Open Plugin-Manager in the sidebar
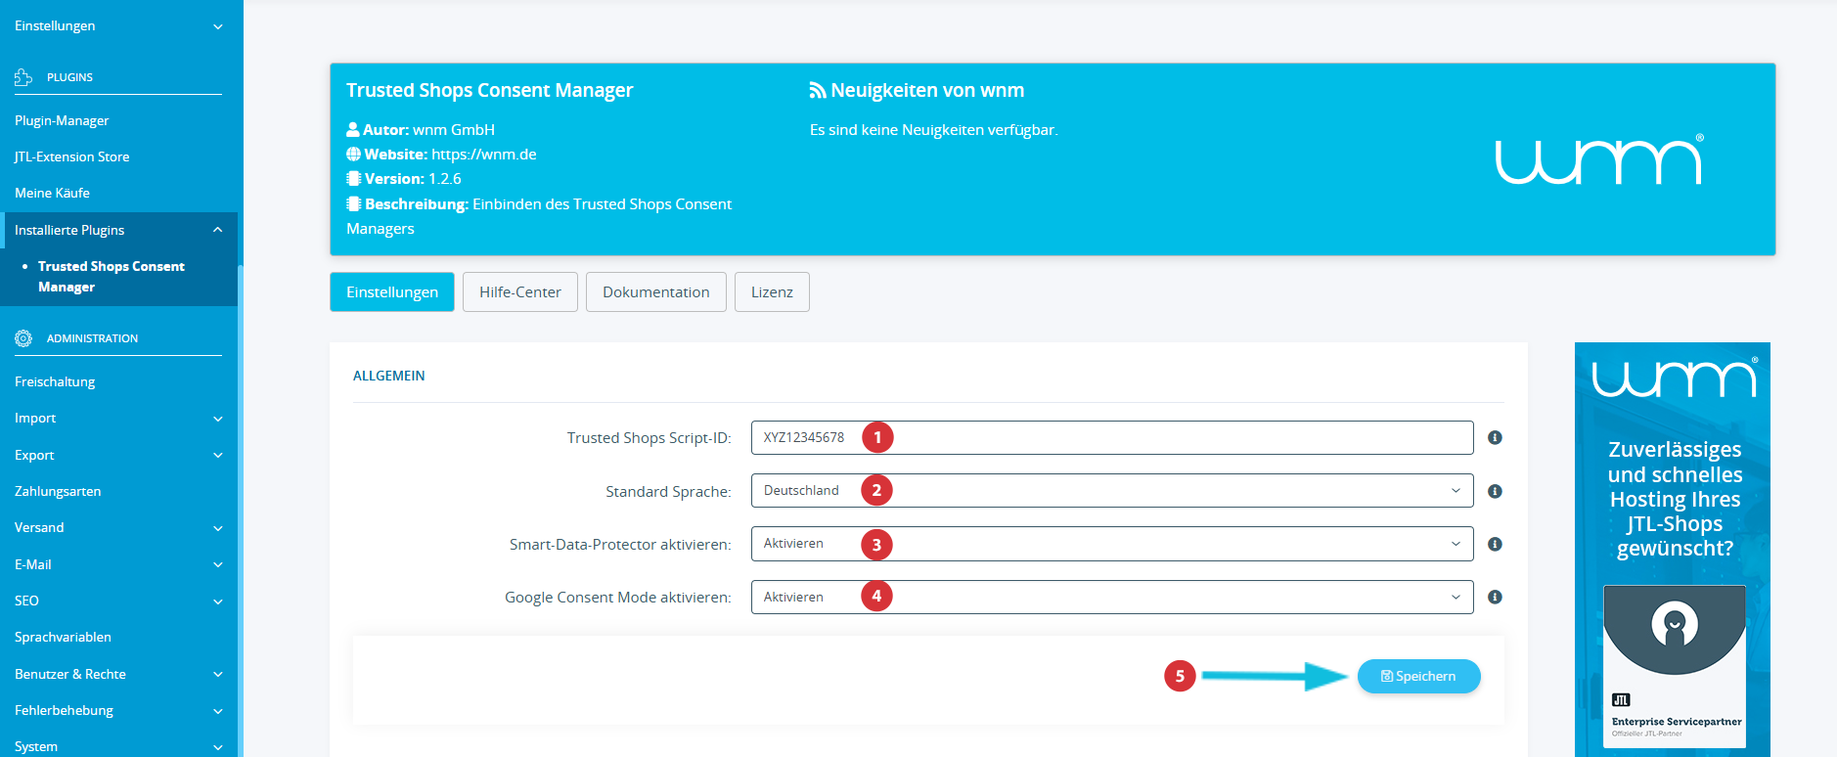1837x757 pixels. pyautogui.click(x=62, y=120)
